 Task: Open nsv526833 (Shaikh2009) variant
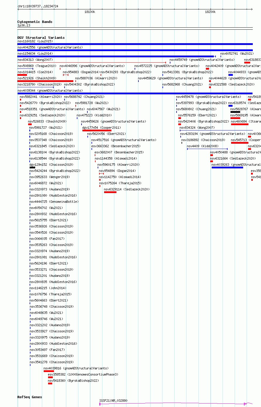pyautogui.click(x=47, y=121)
